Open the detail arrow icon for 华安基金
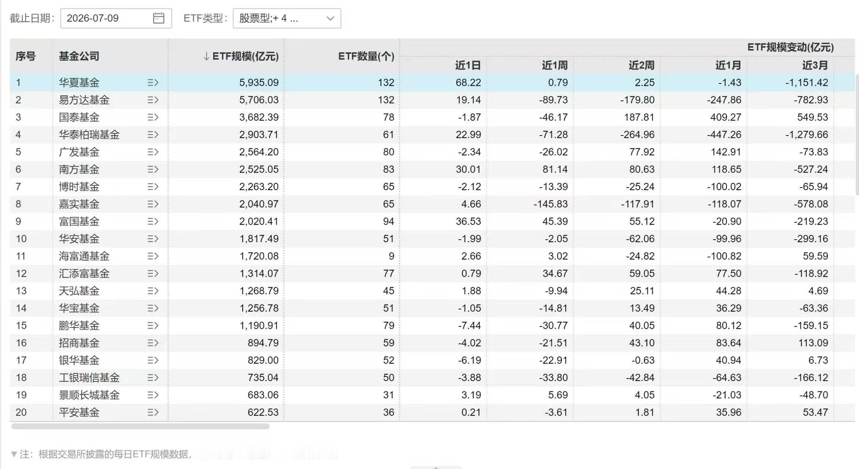The height and width of the screenshot is (469, 859). [x=153, y=239]
